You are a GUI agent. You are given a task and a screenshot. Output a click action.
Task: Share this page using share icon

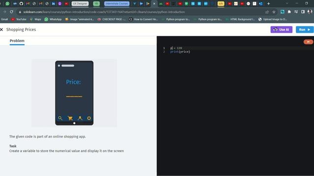(267, 12)
